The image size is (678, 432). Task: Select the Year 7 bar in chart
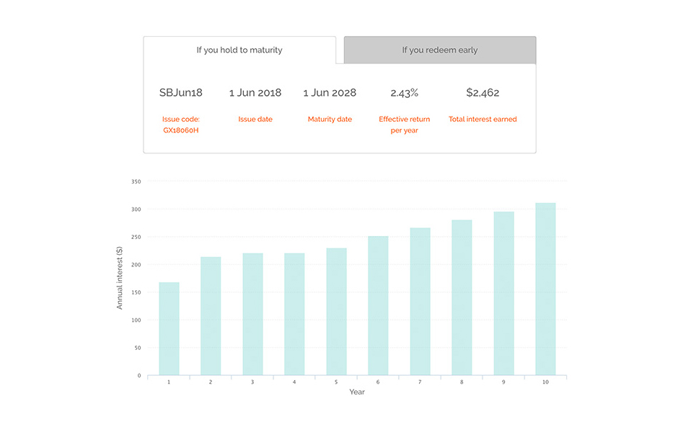420,301
